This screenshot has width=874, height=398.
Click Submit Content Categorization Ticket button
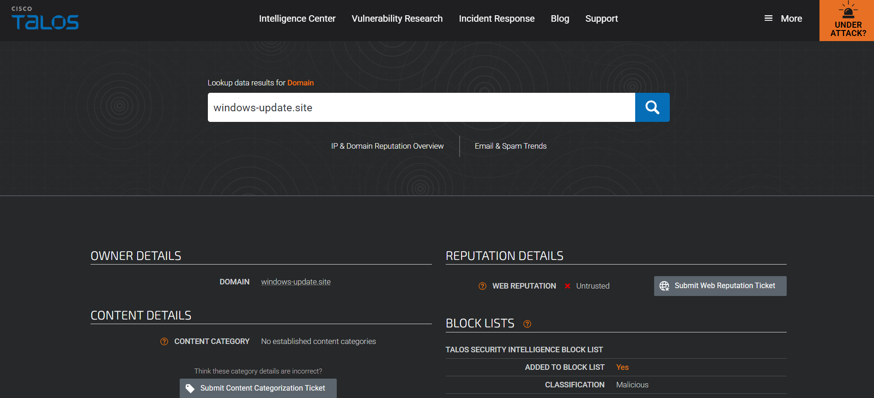tap(258, 388)
